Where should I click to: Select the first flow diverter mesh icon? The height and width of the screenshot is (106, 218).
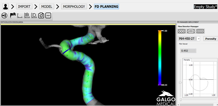pos(181,31)
